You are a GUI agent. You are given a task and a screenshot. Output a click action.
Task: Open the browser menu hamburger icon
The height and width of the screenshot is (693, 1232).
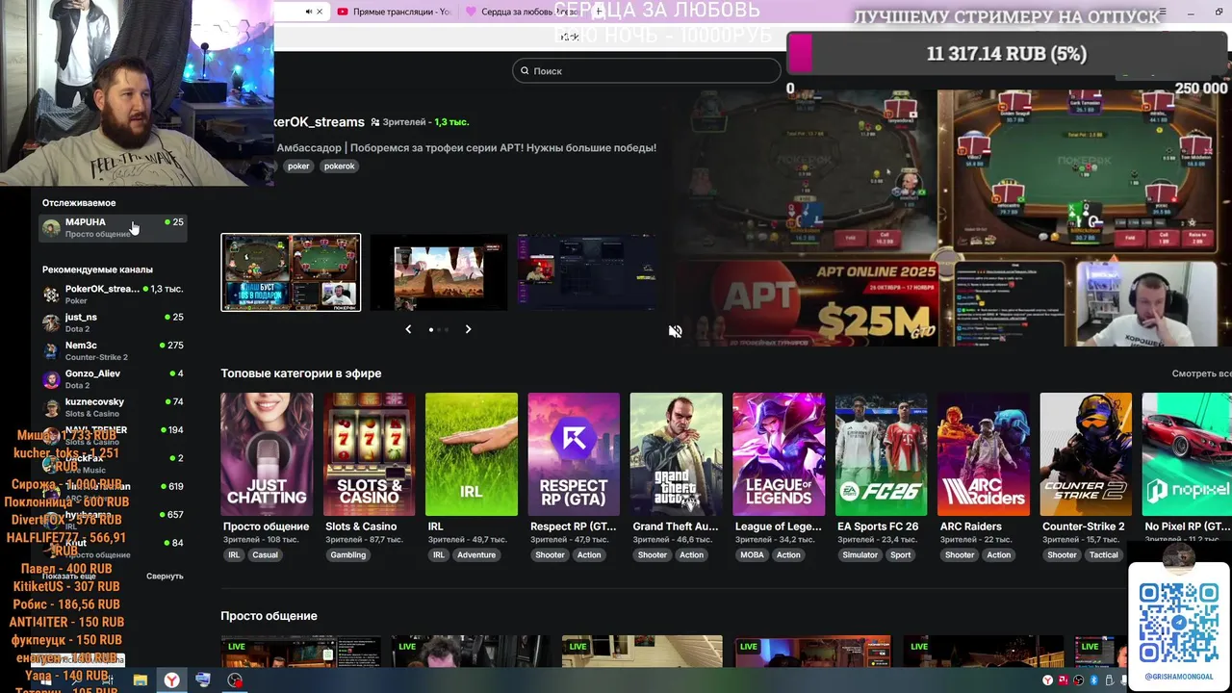1163,12
